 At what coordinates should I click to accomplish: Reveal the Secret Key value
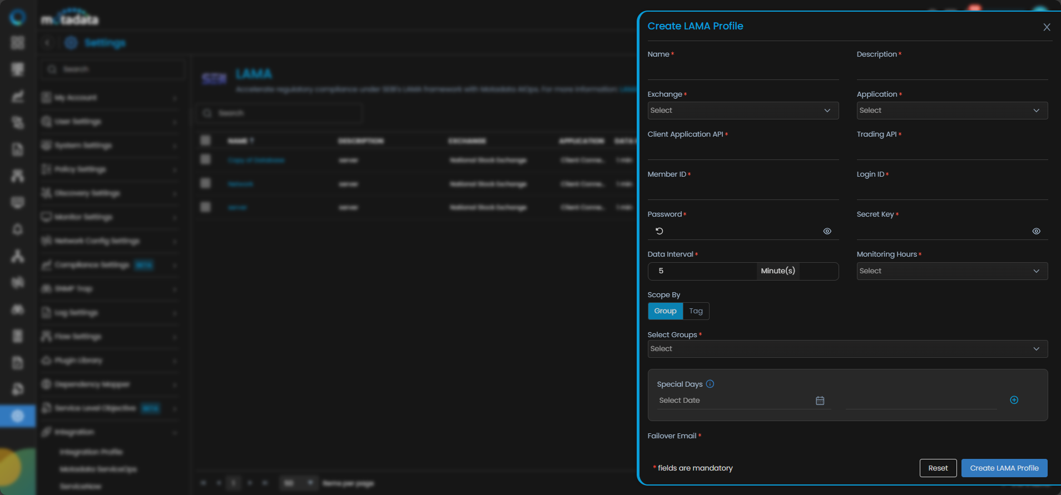[1036, 231]
